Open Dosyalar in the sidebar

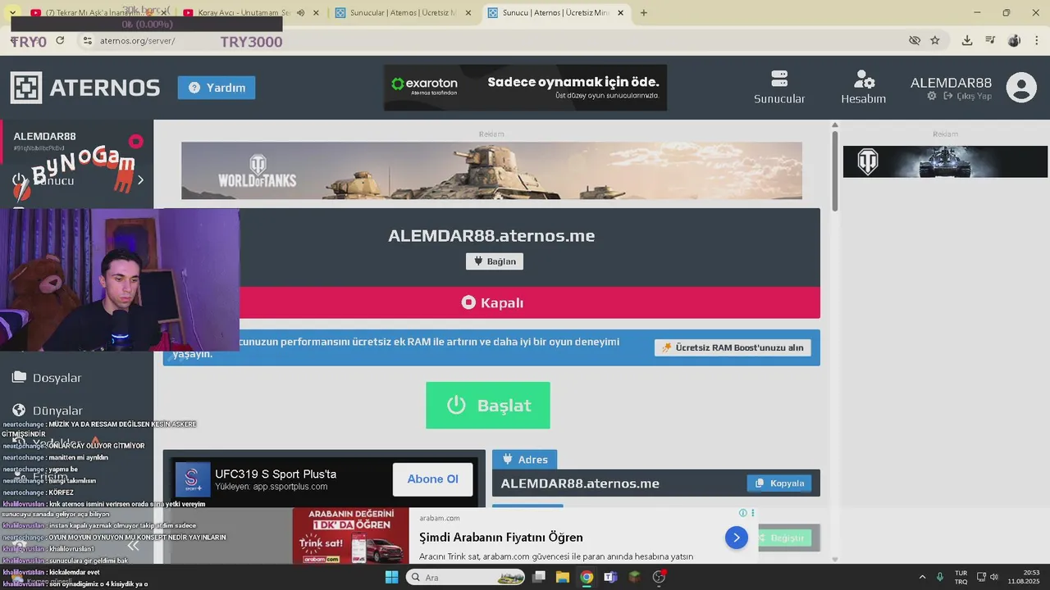[47, 377]
